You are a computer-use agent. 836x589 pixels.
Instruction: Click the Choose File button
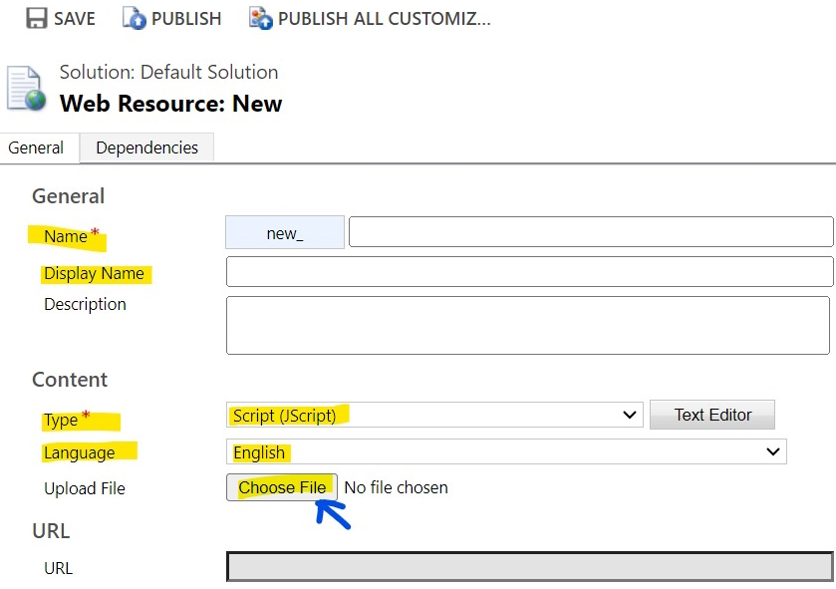pos(280,488)
